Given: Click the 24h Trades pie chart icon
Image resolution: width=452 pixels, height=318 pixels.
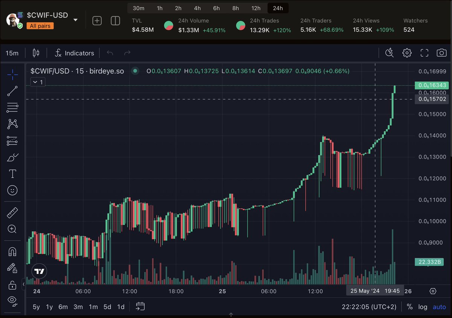Looking at the screenshot, I should click(x=240, y=25).
